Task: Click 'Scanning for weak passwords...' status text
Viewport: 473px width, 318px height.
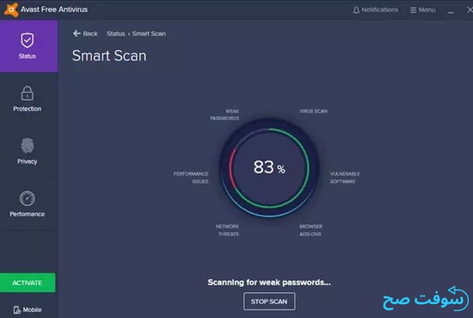Action: click(x=269, y=283)
